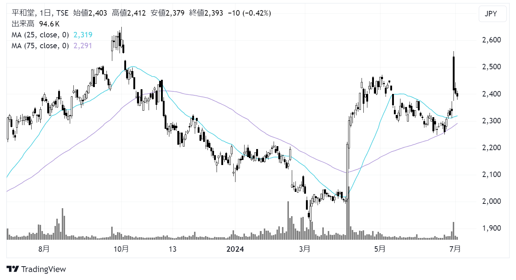Open the TradingView logo link
516x280 pixels.
(36, 269)
